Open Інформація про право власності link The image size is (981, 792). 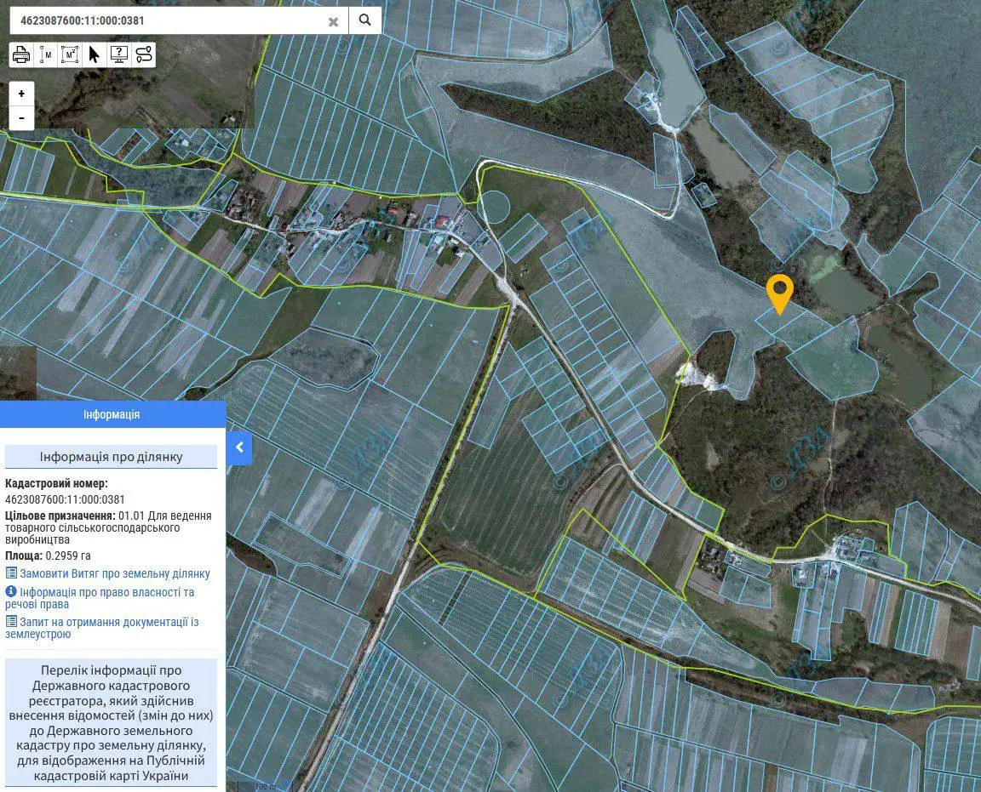[x=100, y=597]
